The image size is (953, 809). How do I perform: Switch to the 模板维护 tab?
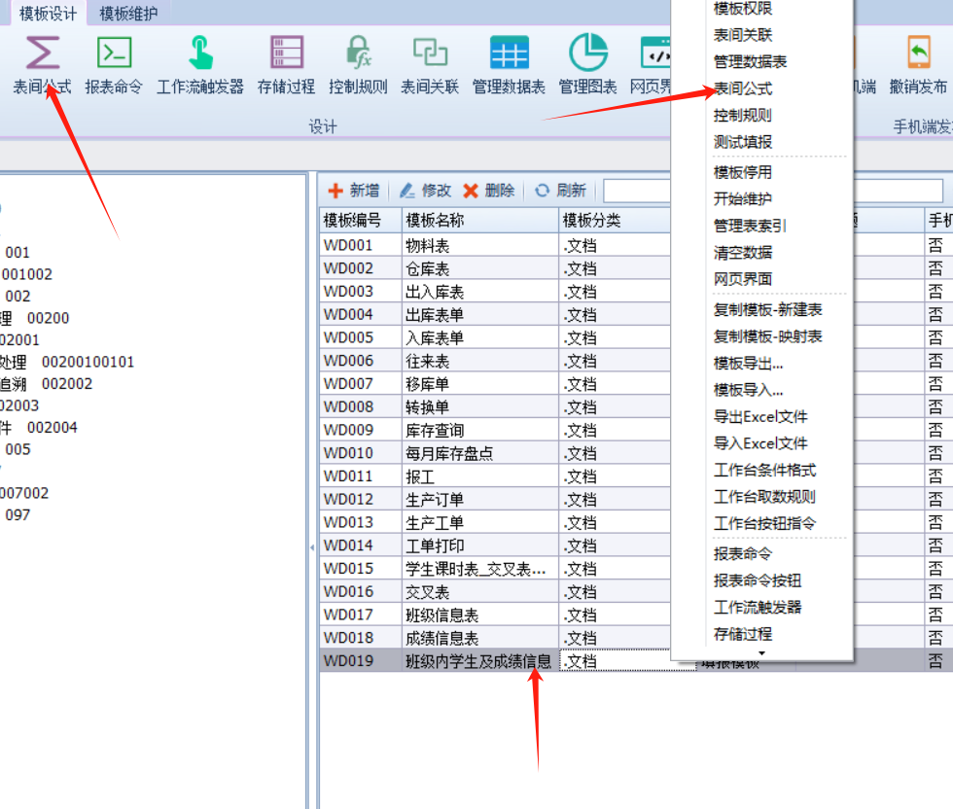(128, 14)
